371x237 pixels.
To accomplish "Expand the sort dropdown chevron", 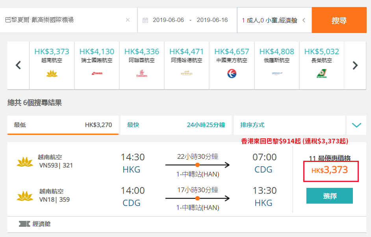I will point(356,125).
